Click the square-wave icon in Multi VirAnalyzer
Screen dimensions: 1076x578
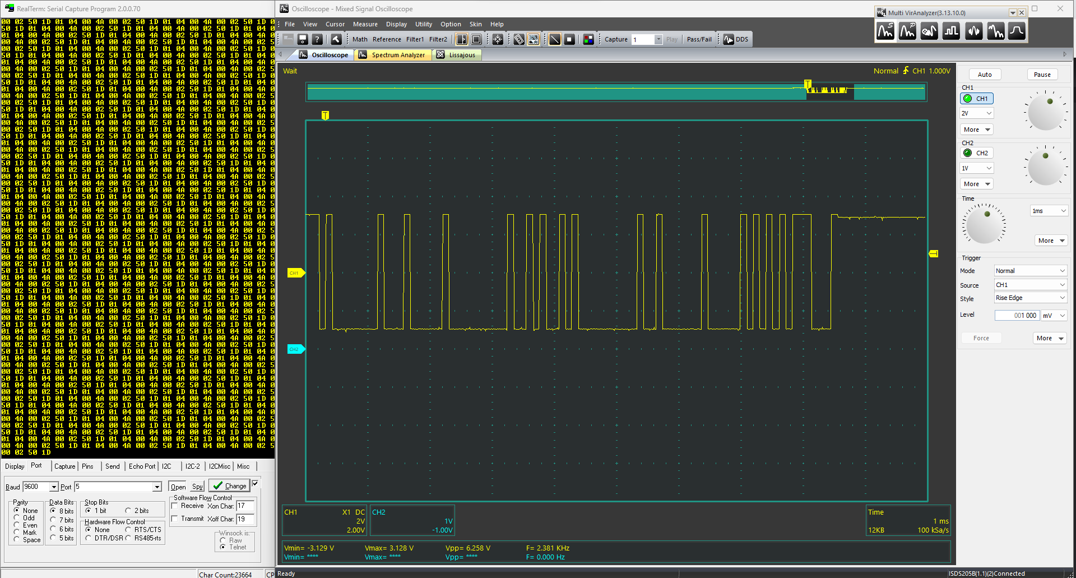click(951, 31)
